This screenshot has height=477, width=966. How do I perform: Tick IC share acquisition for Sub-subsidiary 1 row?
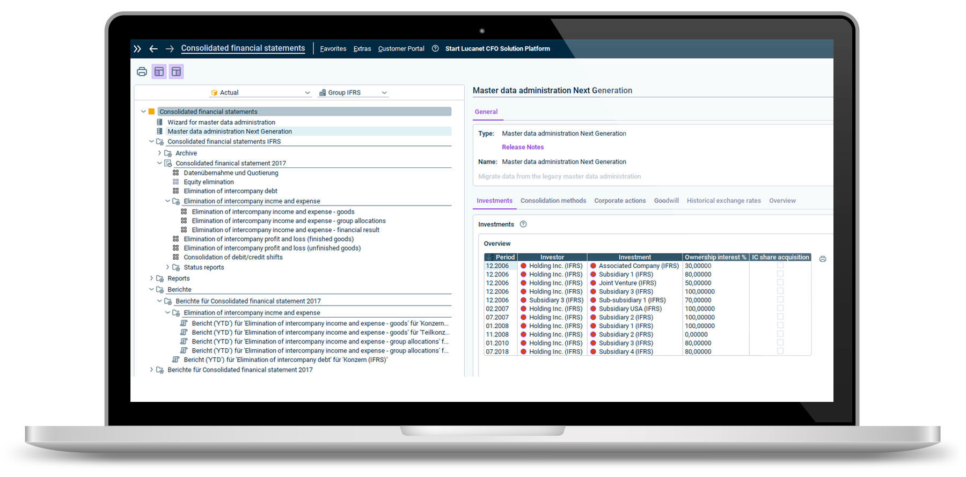point(780,299)
